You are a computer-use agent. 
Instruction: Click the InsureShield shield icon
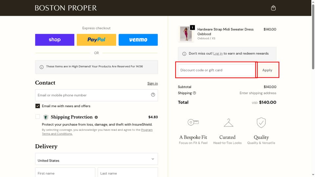(x=46, y=117)
